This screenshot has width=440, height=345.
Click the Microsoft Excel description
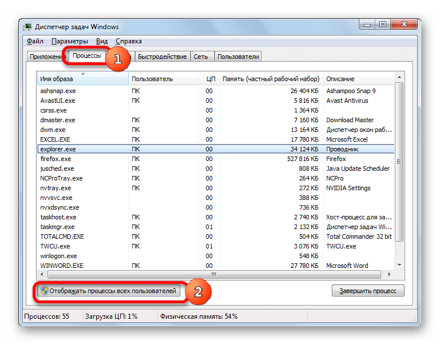click(347, 139)
